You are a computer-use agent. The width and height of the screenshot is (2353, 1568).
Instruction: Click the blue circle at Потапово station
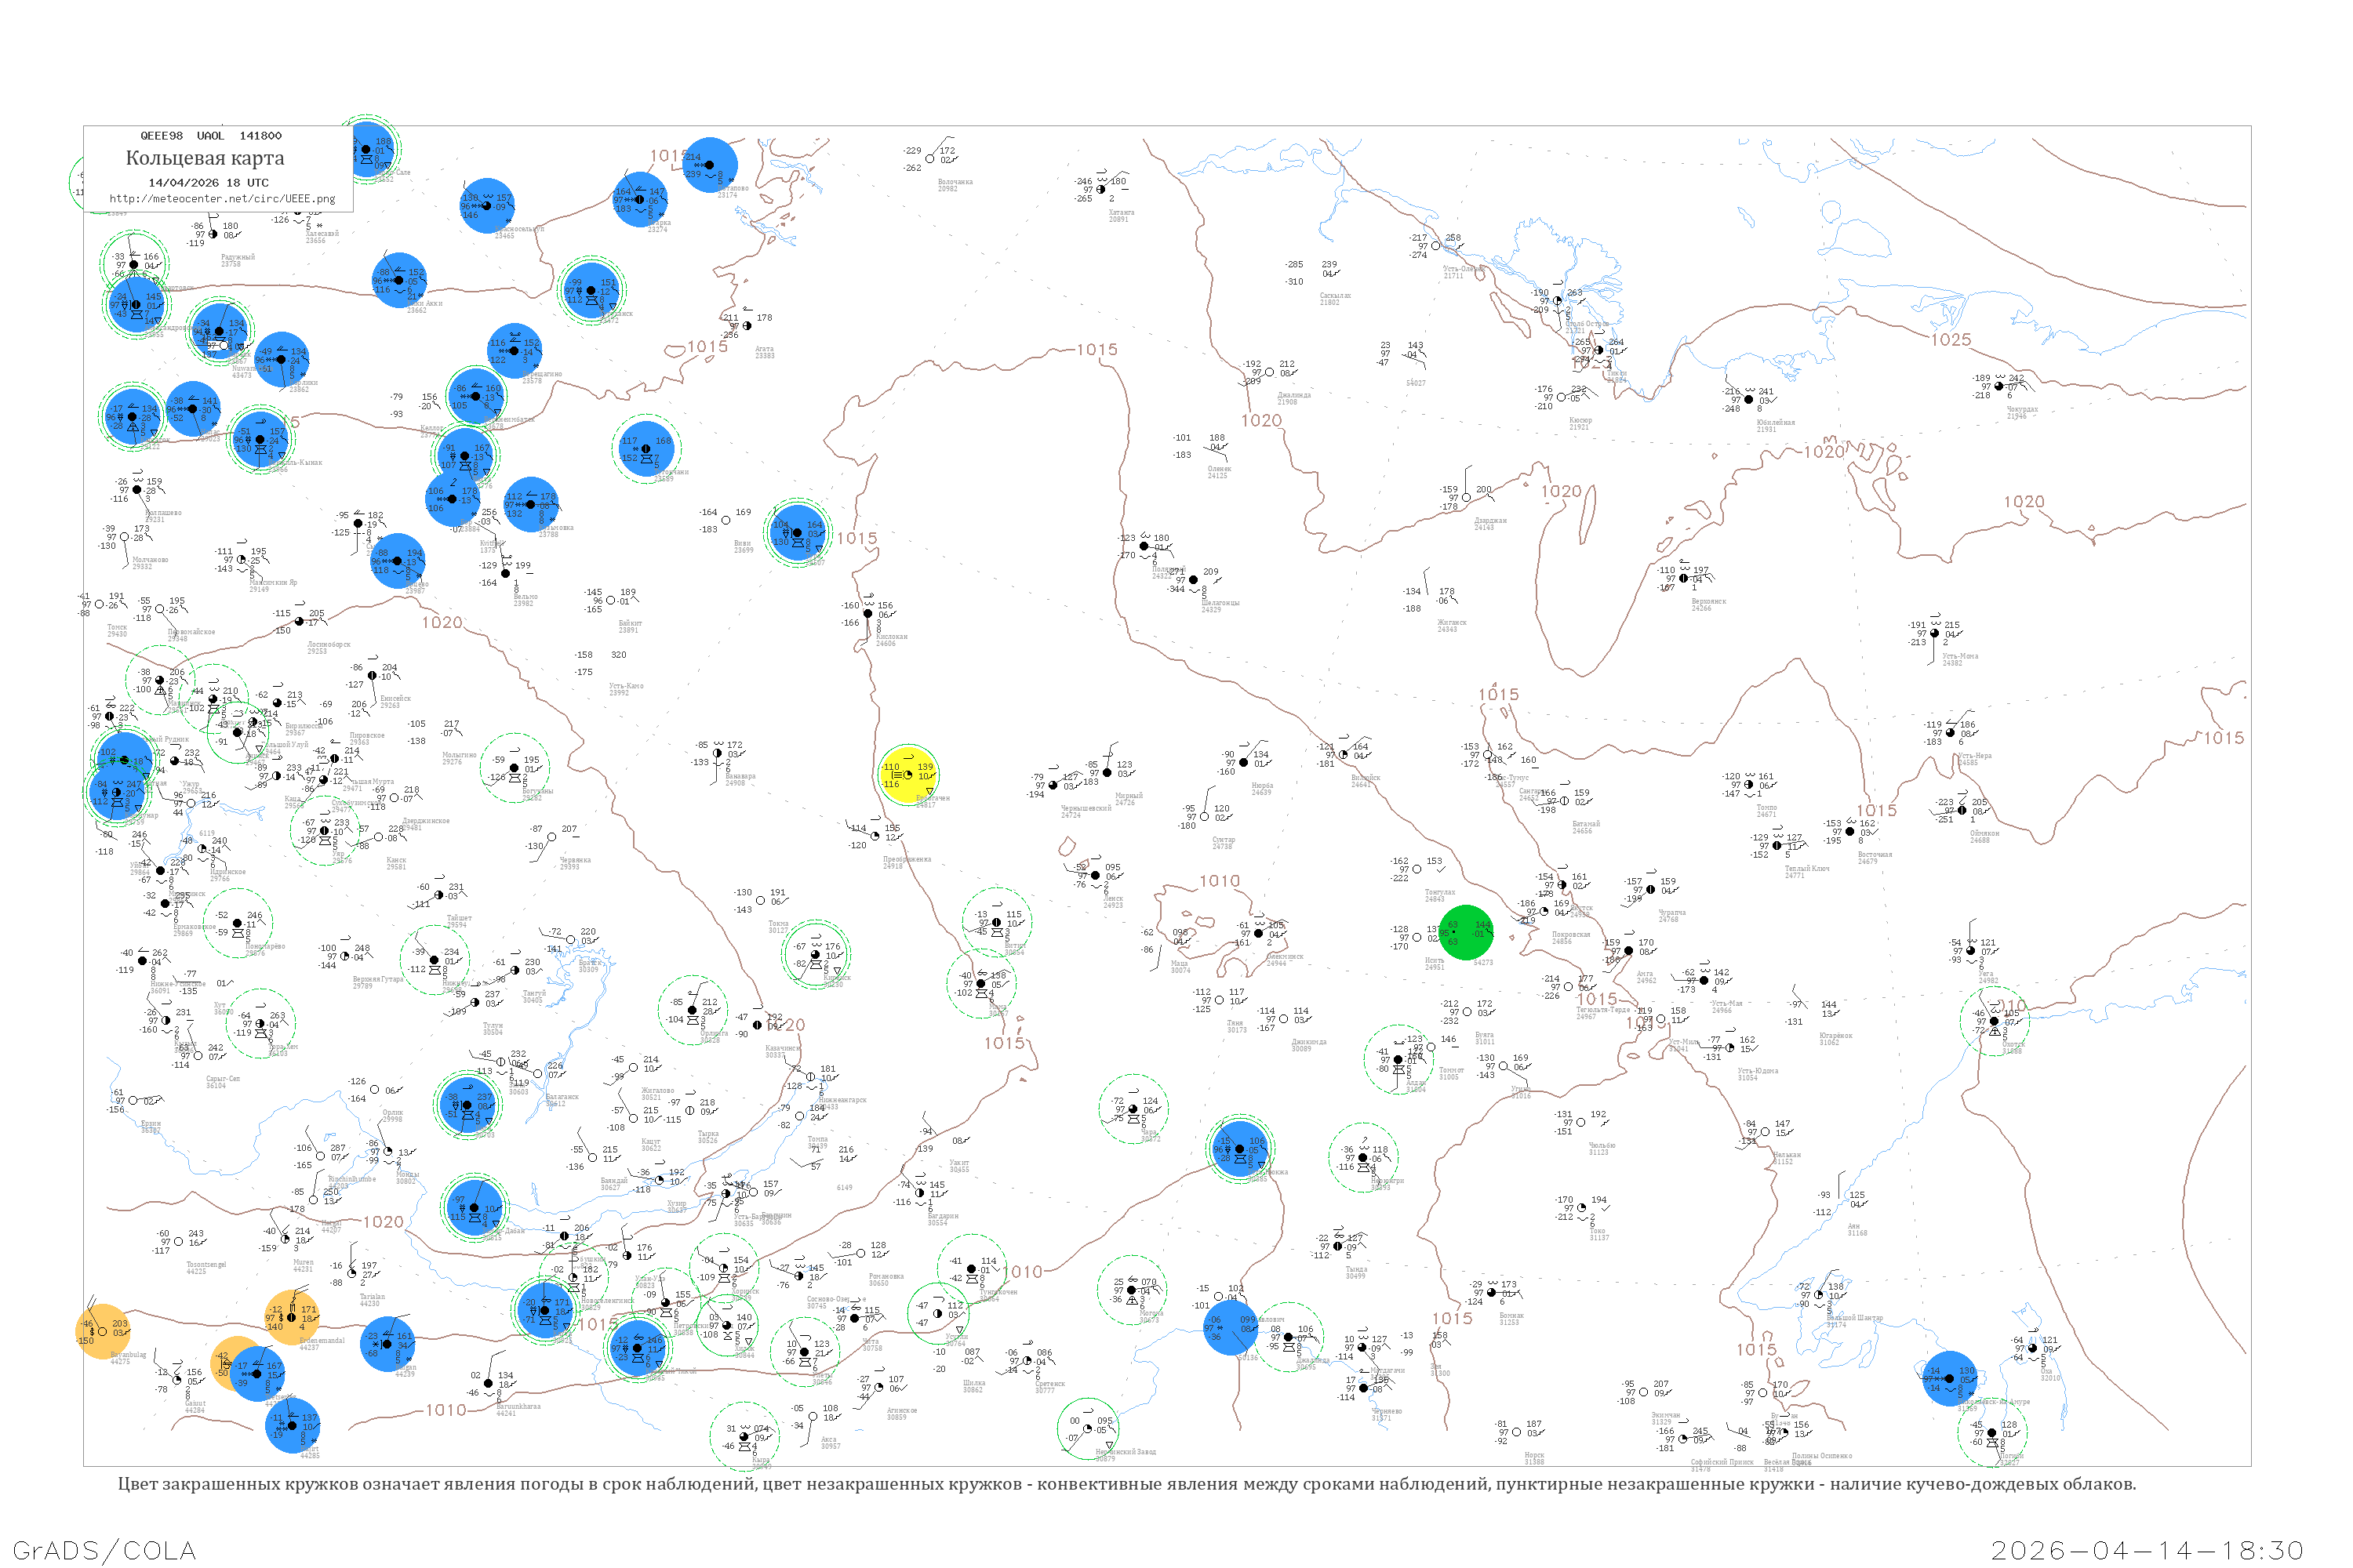[x=709, y=165]
